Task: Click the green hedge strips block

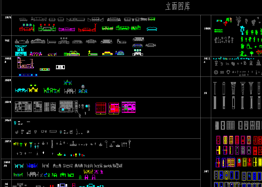Action: point(218,31)
